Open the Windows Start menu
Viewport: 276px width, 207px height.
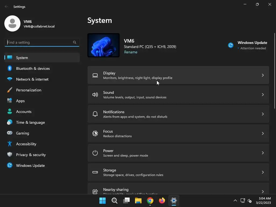point(102,201)
